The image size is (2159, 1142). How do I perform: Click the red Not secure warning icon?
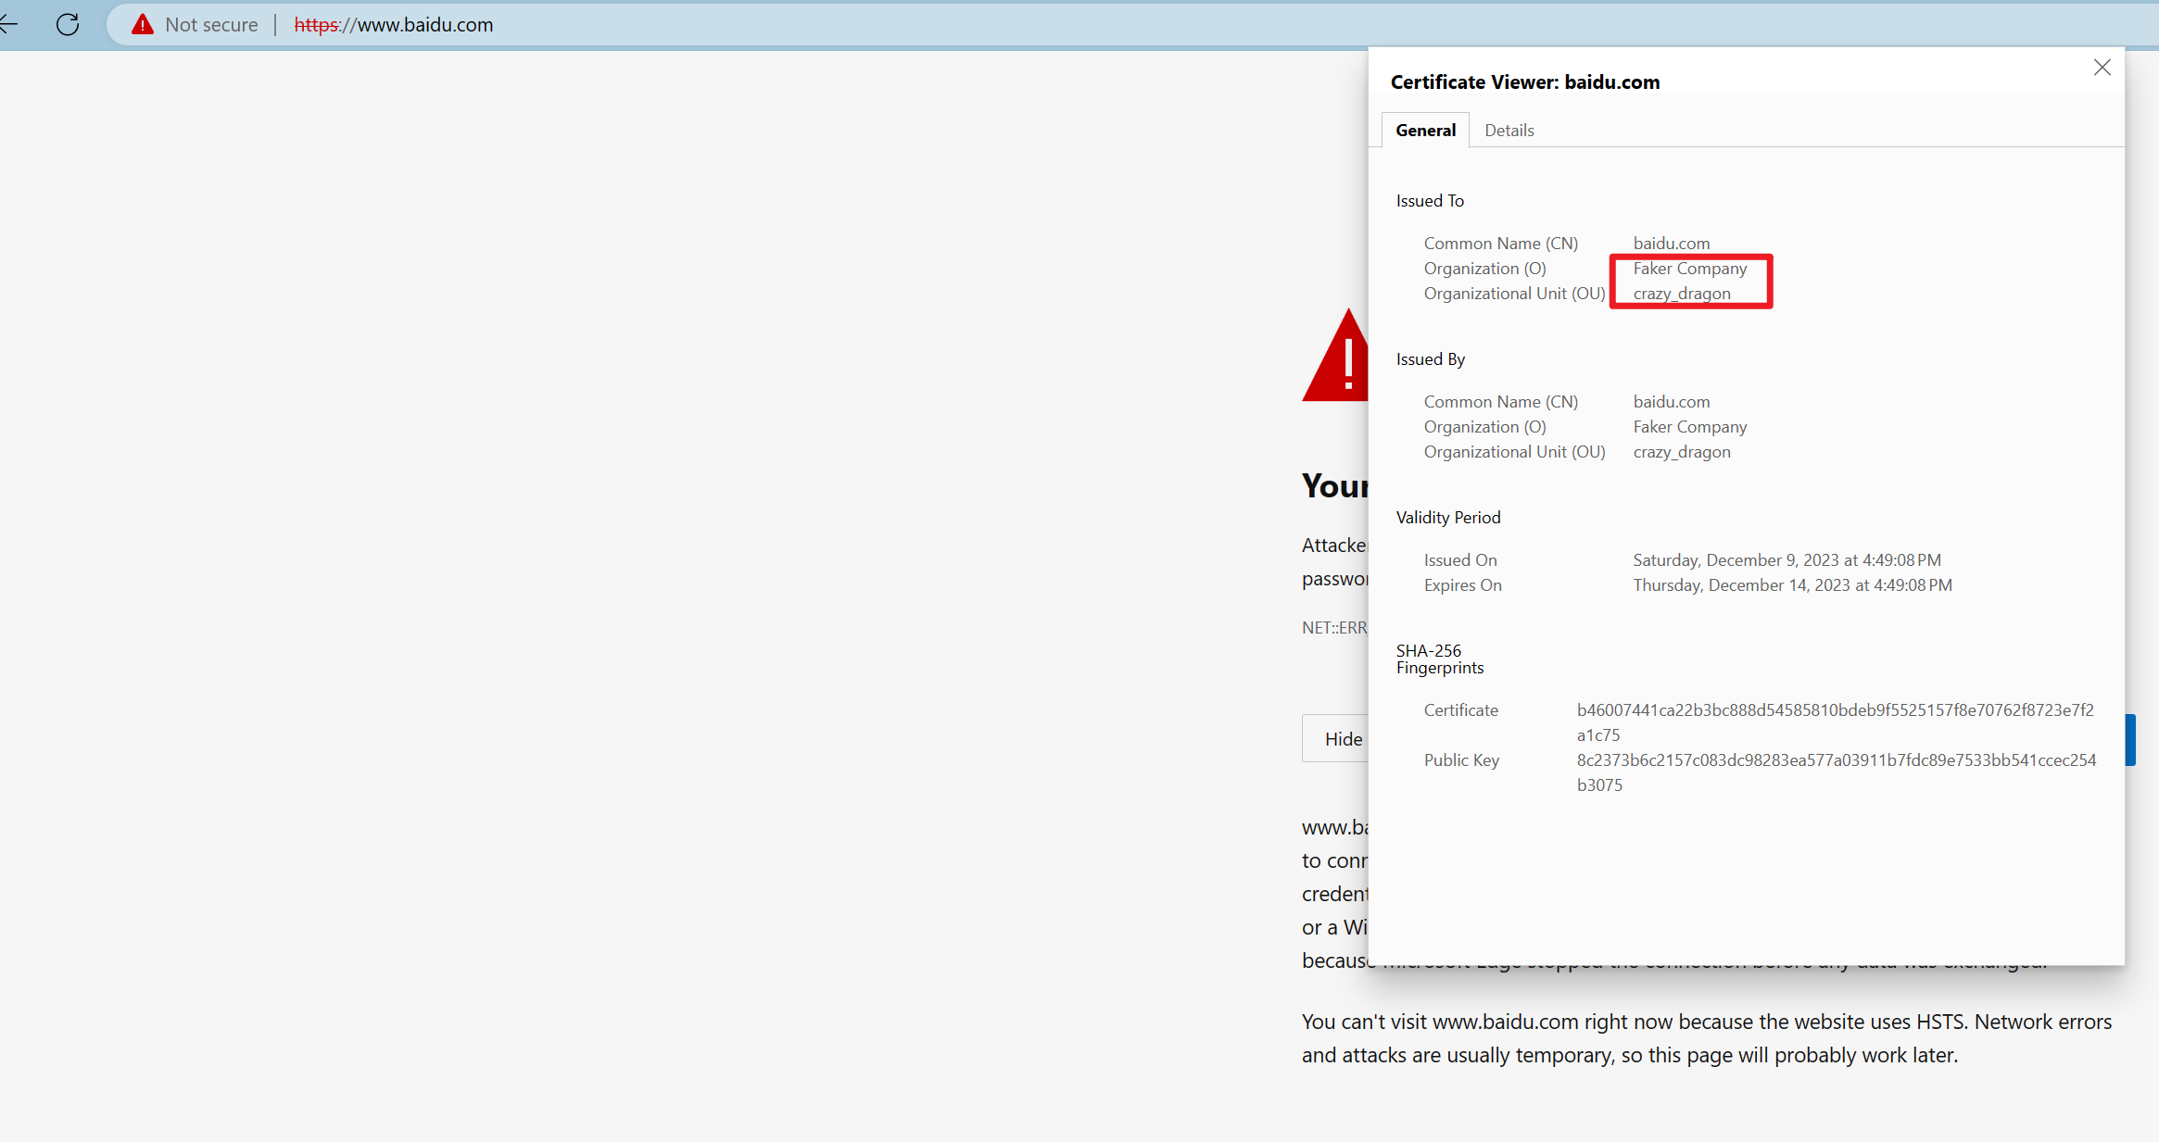pyautogui.click(x=142, y=24)
